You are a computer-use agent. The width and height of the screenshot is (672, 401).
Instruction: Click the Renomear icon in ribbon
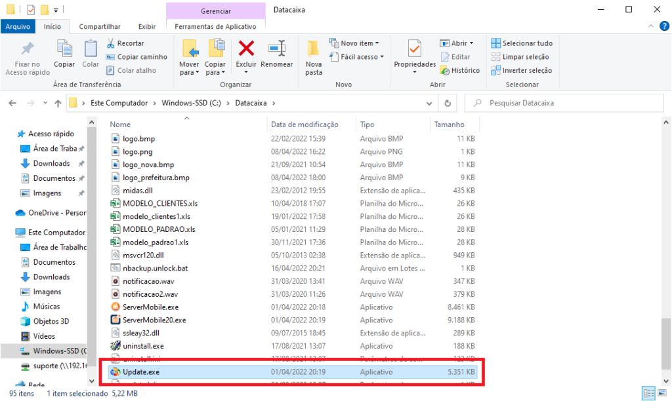click(276, 50)
